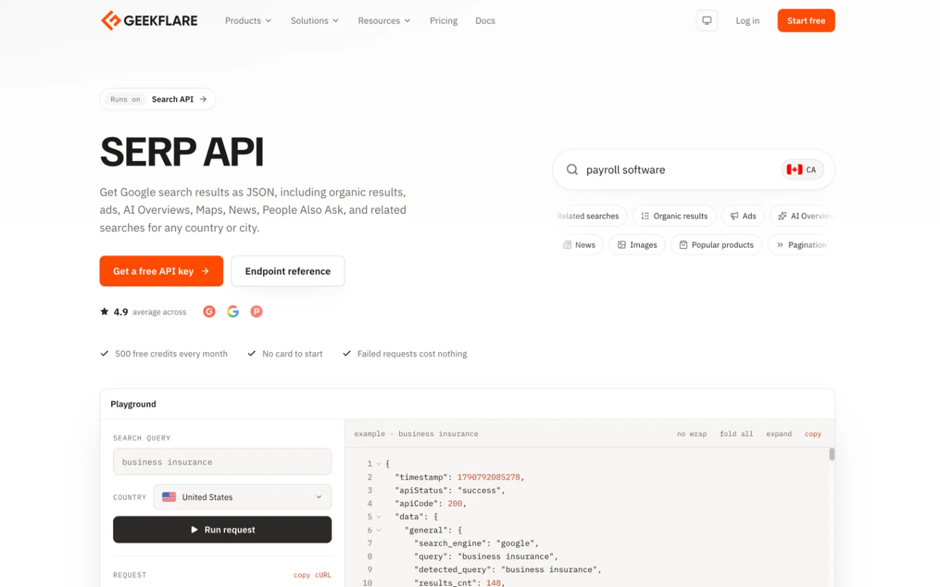Open the Solutions dropdown menu

[315, 21]
